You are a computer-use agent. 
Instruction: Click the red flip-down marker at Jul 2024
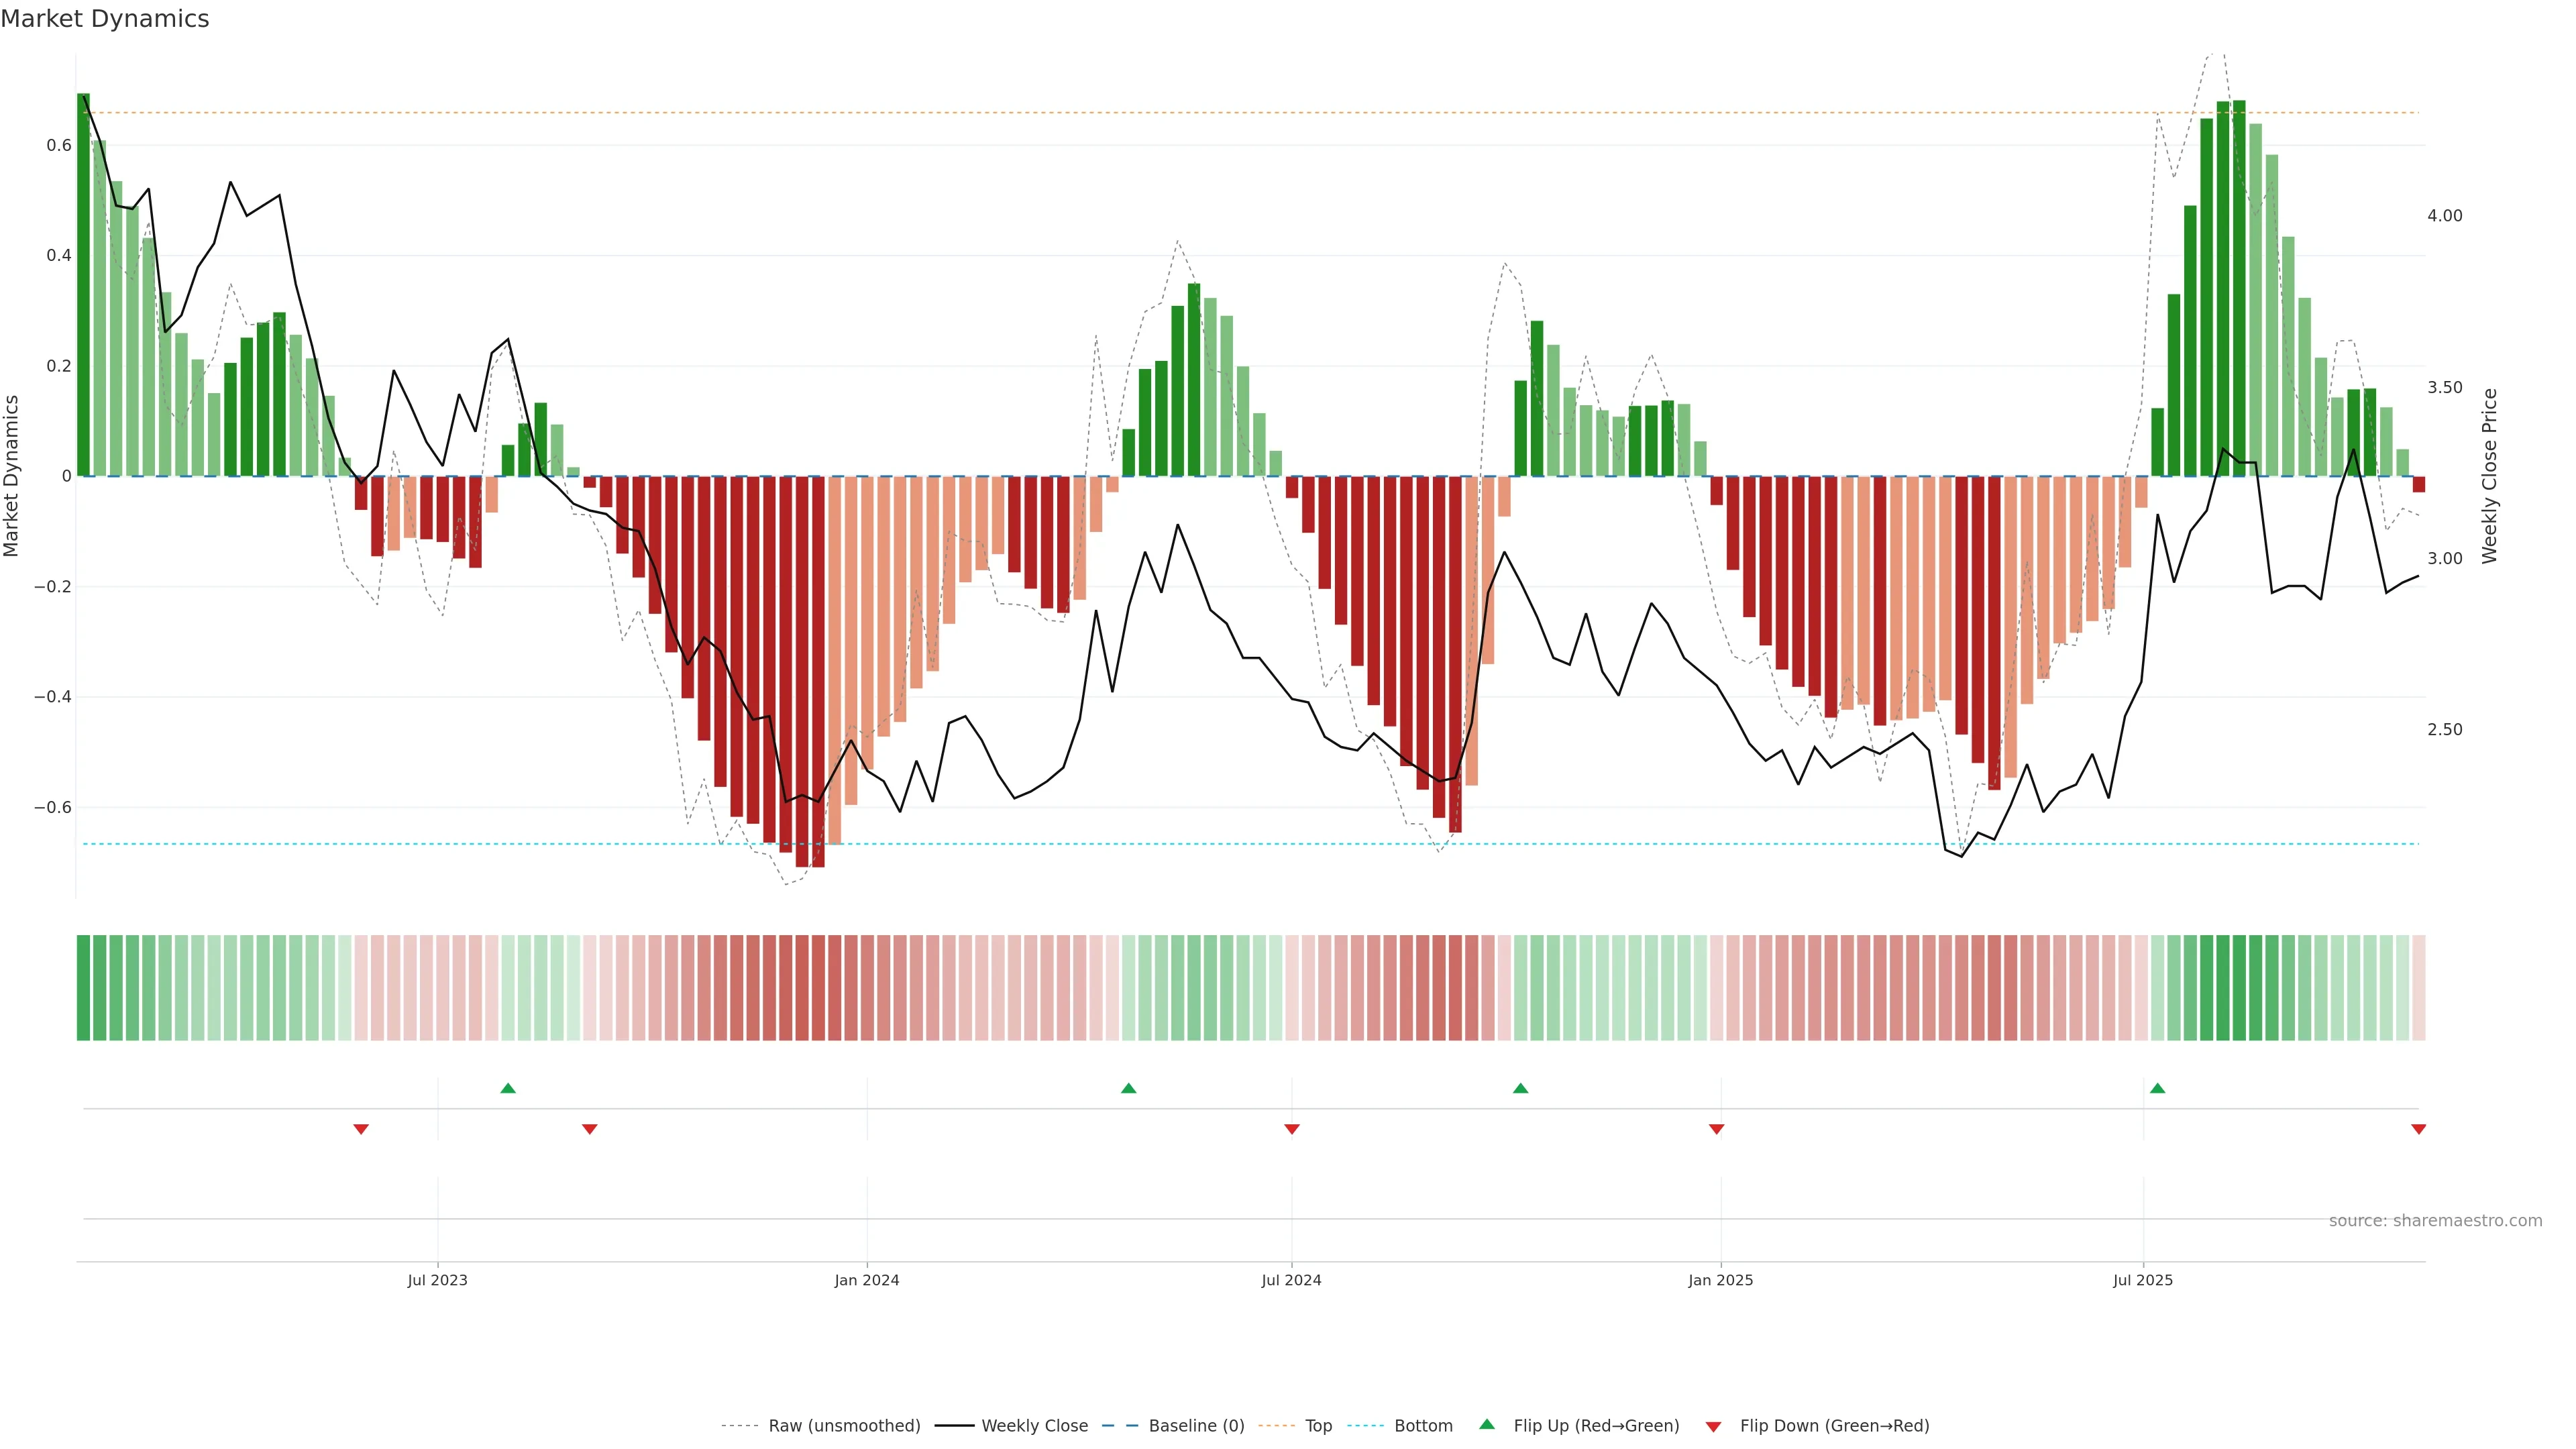click(1292, 1129)
